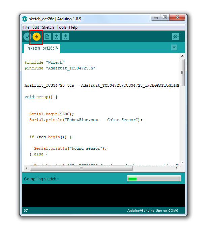Click the black console output area
This screenshot has width=211, height=234.
click(103, 195)
